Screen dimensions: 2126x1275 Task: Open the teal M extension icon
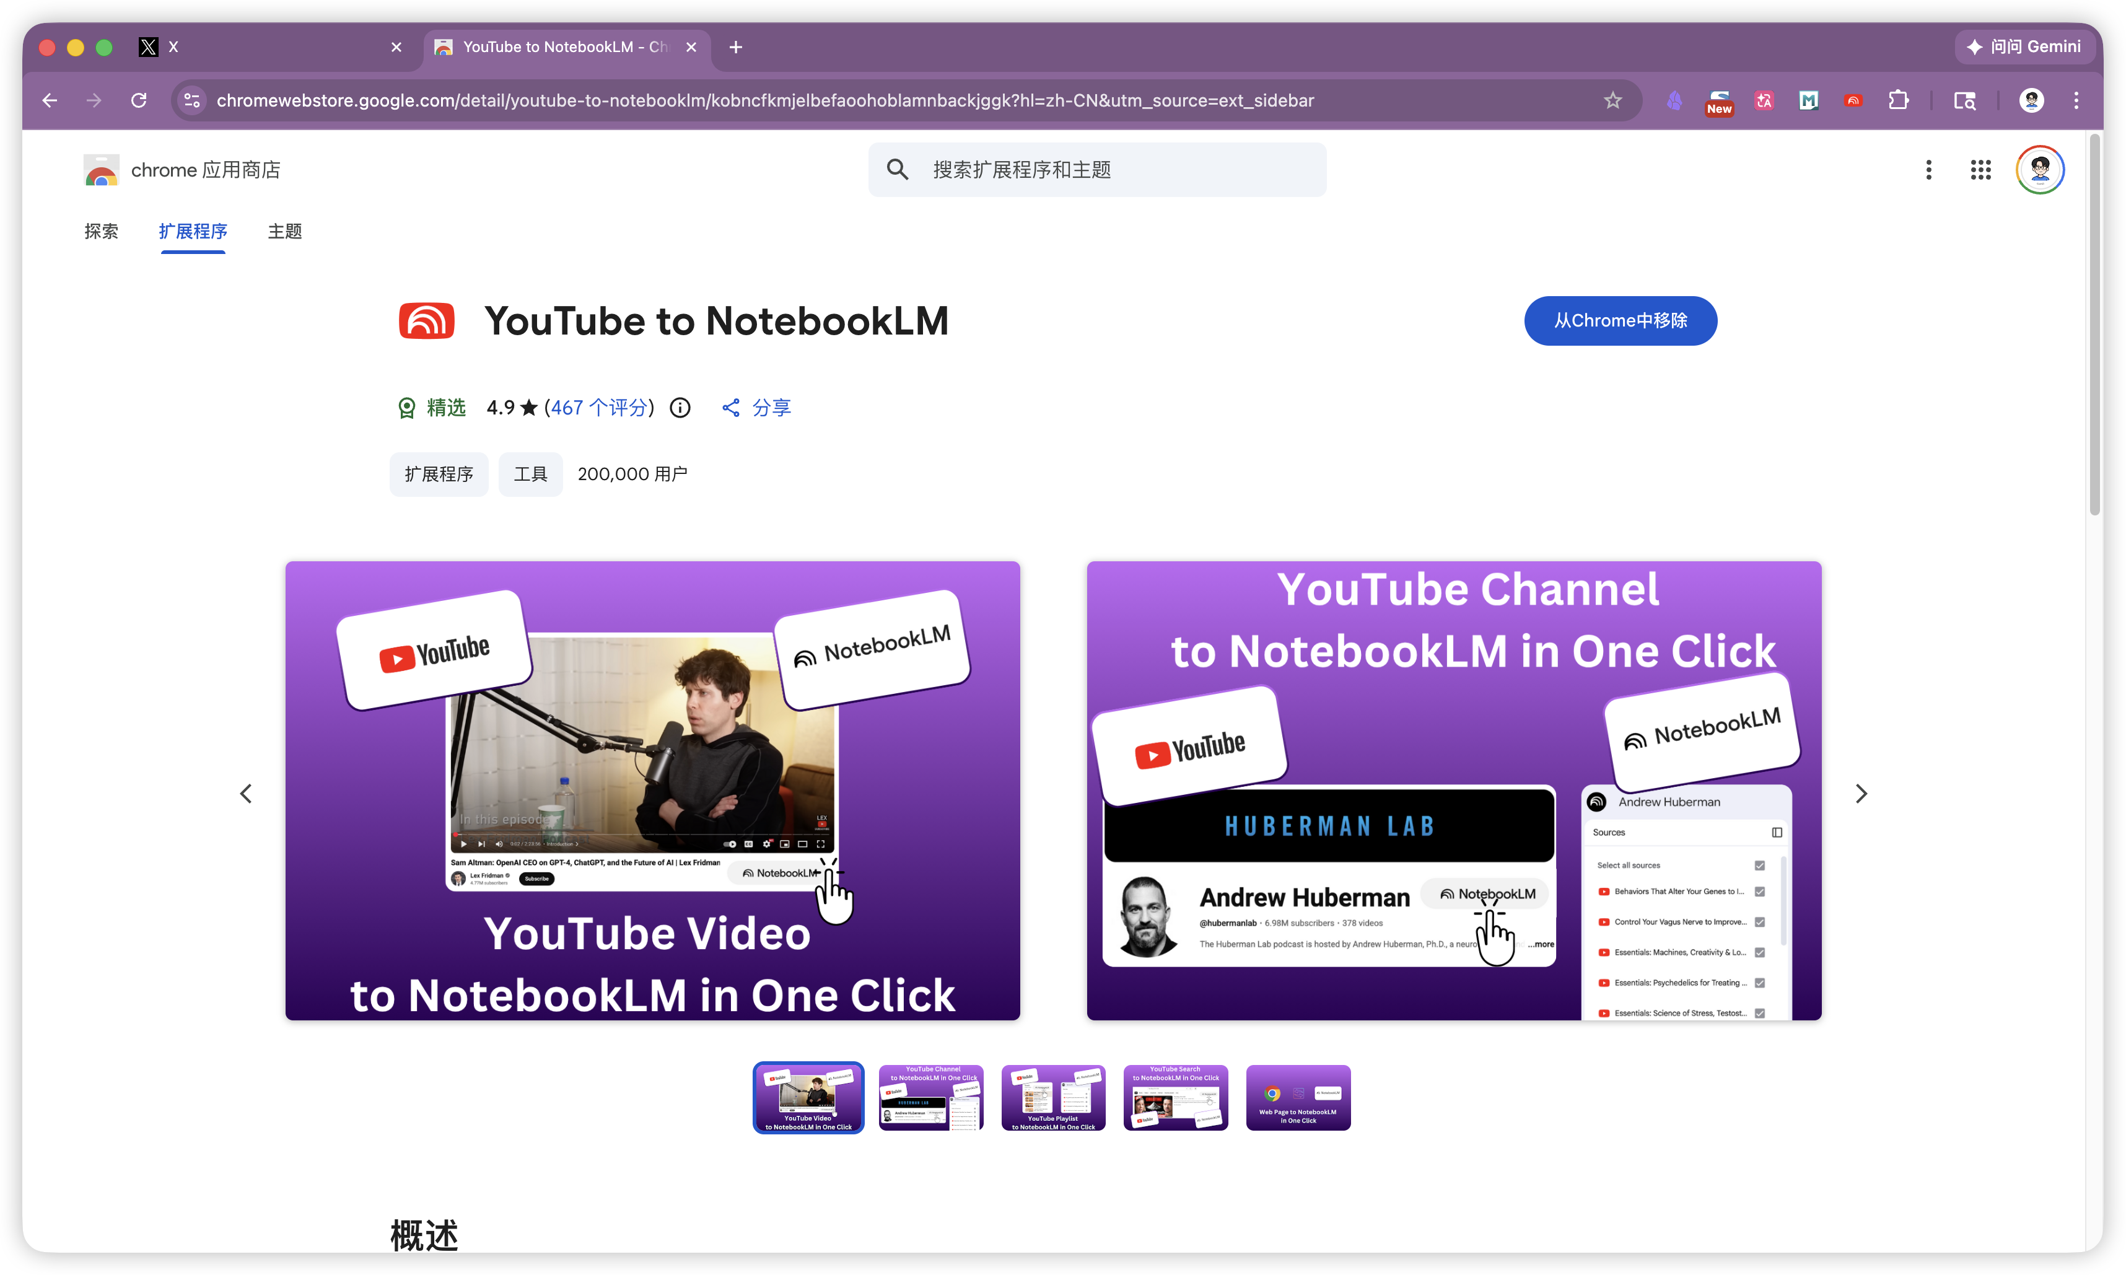pyautogui.click(x=1808, y=100)
